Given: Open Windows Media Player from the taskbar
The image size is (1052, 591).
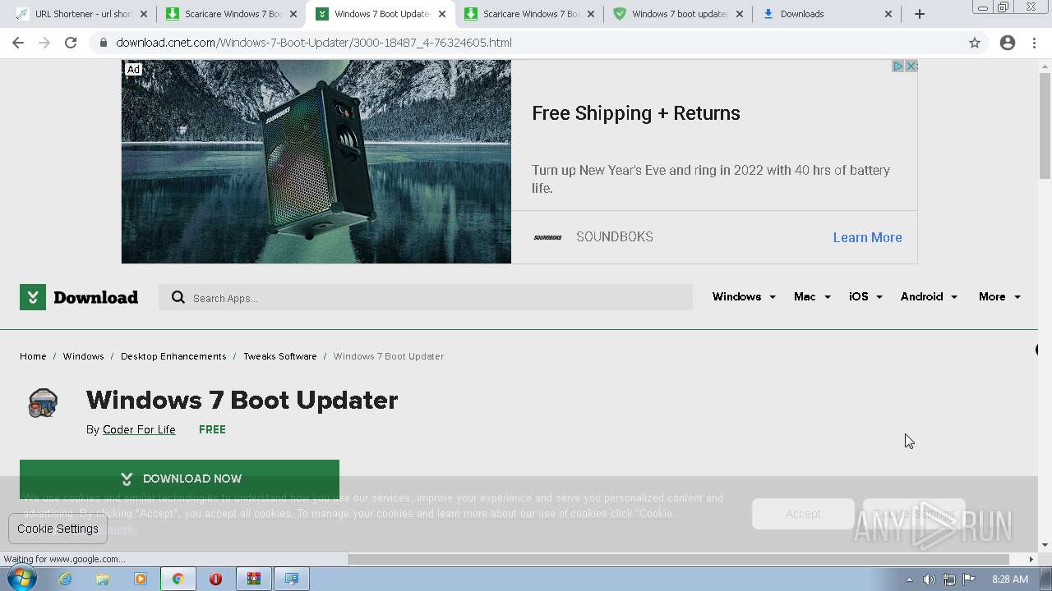Looking at the screenshot, I should coord(140,579).
